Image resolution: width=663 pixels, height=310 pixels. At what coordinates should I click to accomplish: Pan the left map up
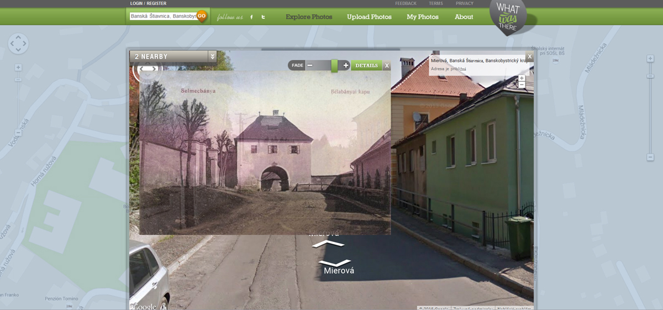18,38
